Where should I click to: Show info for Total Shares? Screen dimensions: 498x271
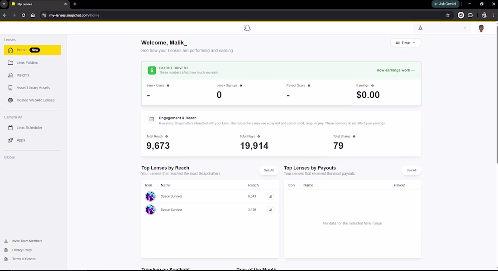tap(354, 137)
